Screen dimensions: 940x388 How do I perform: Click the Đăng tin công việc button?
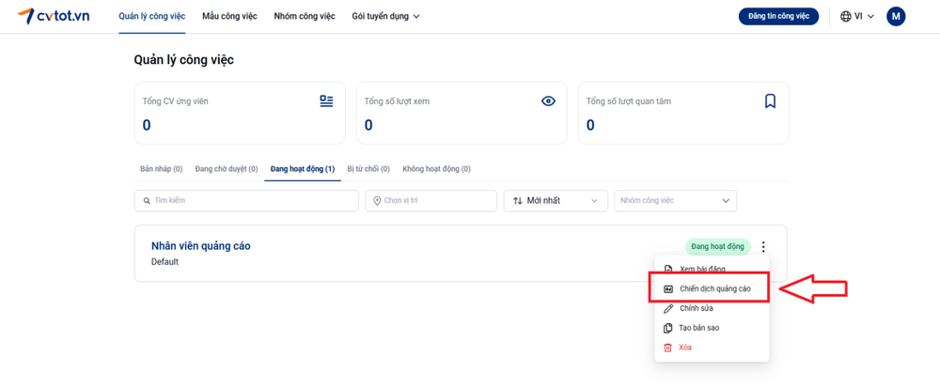778,16
